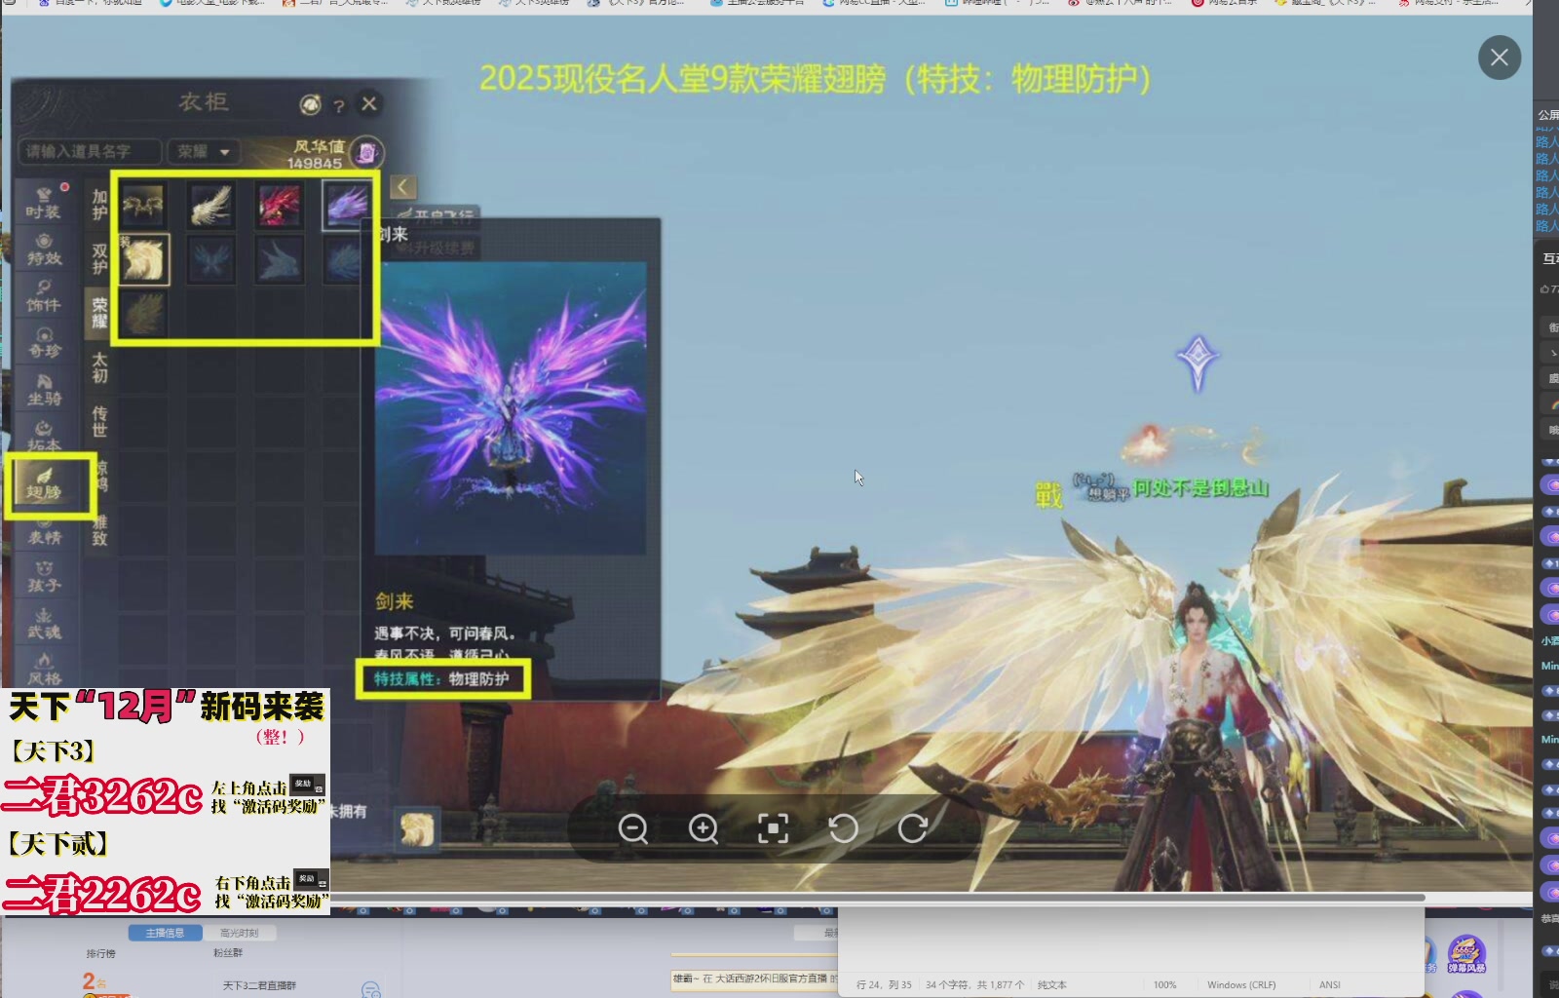
Task: Open the 特效 wardrobe category
Action: 43,250
